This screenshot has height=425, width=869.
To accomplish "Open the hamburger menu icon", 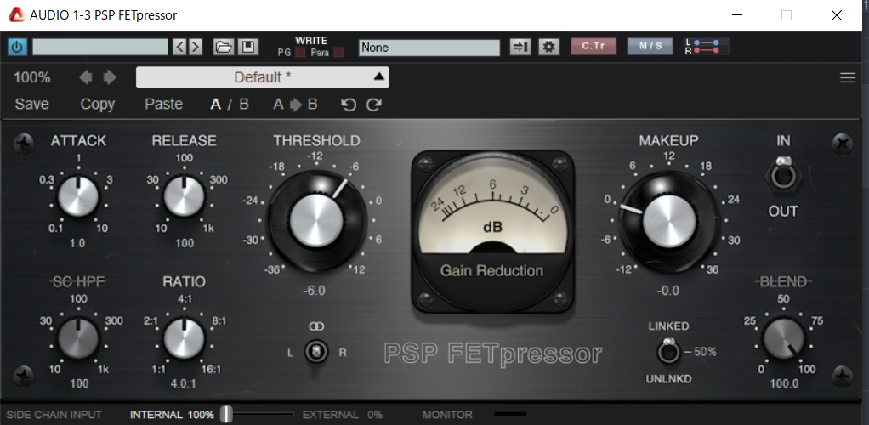I will tap(848, 78).
